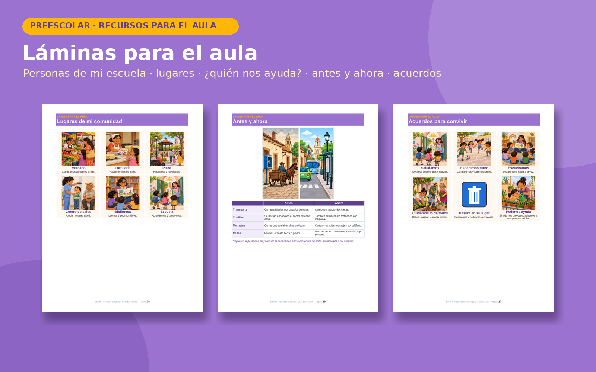Click the 'Paseamos y hay fiestas.' caption

click(x=167, y=172)
